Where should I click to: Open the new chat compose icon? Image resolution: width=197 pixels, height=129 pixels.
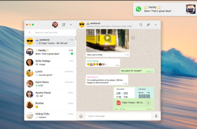(x=64, y=25)
